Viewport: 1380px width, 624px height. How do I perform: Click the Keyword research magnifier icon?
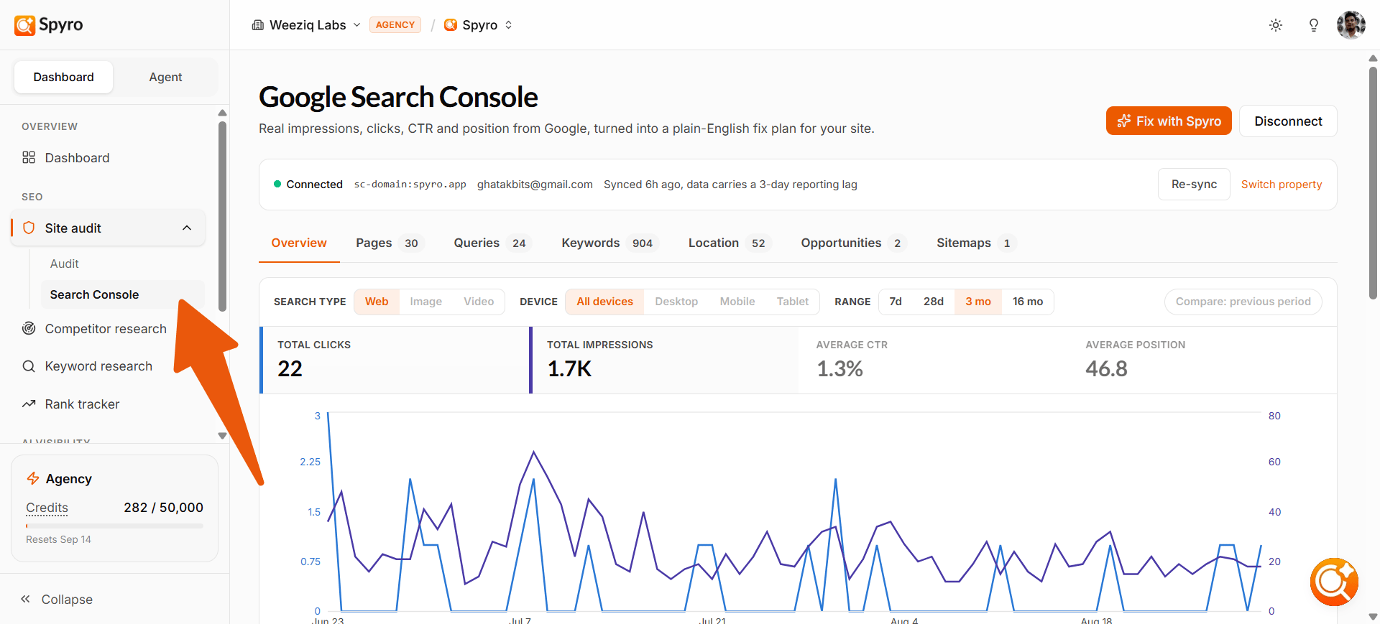(x=29, y=366)
